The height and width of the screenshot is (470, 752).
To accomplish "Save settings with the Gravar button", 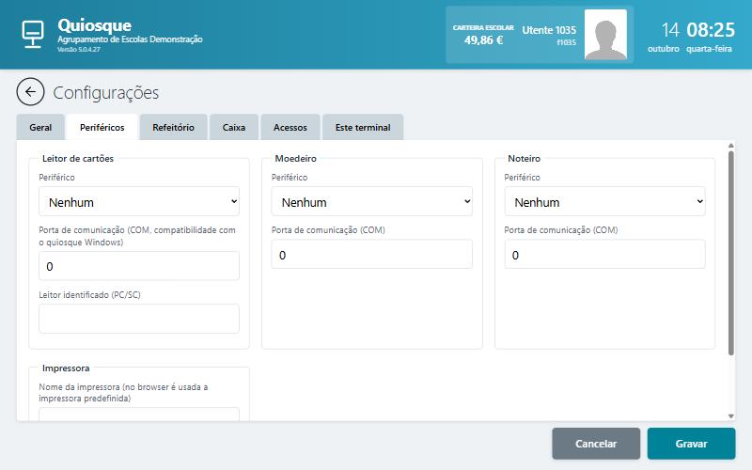I will pyautogui.click(x=691, y=444).
